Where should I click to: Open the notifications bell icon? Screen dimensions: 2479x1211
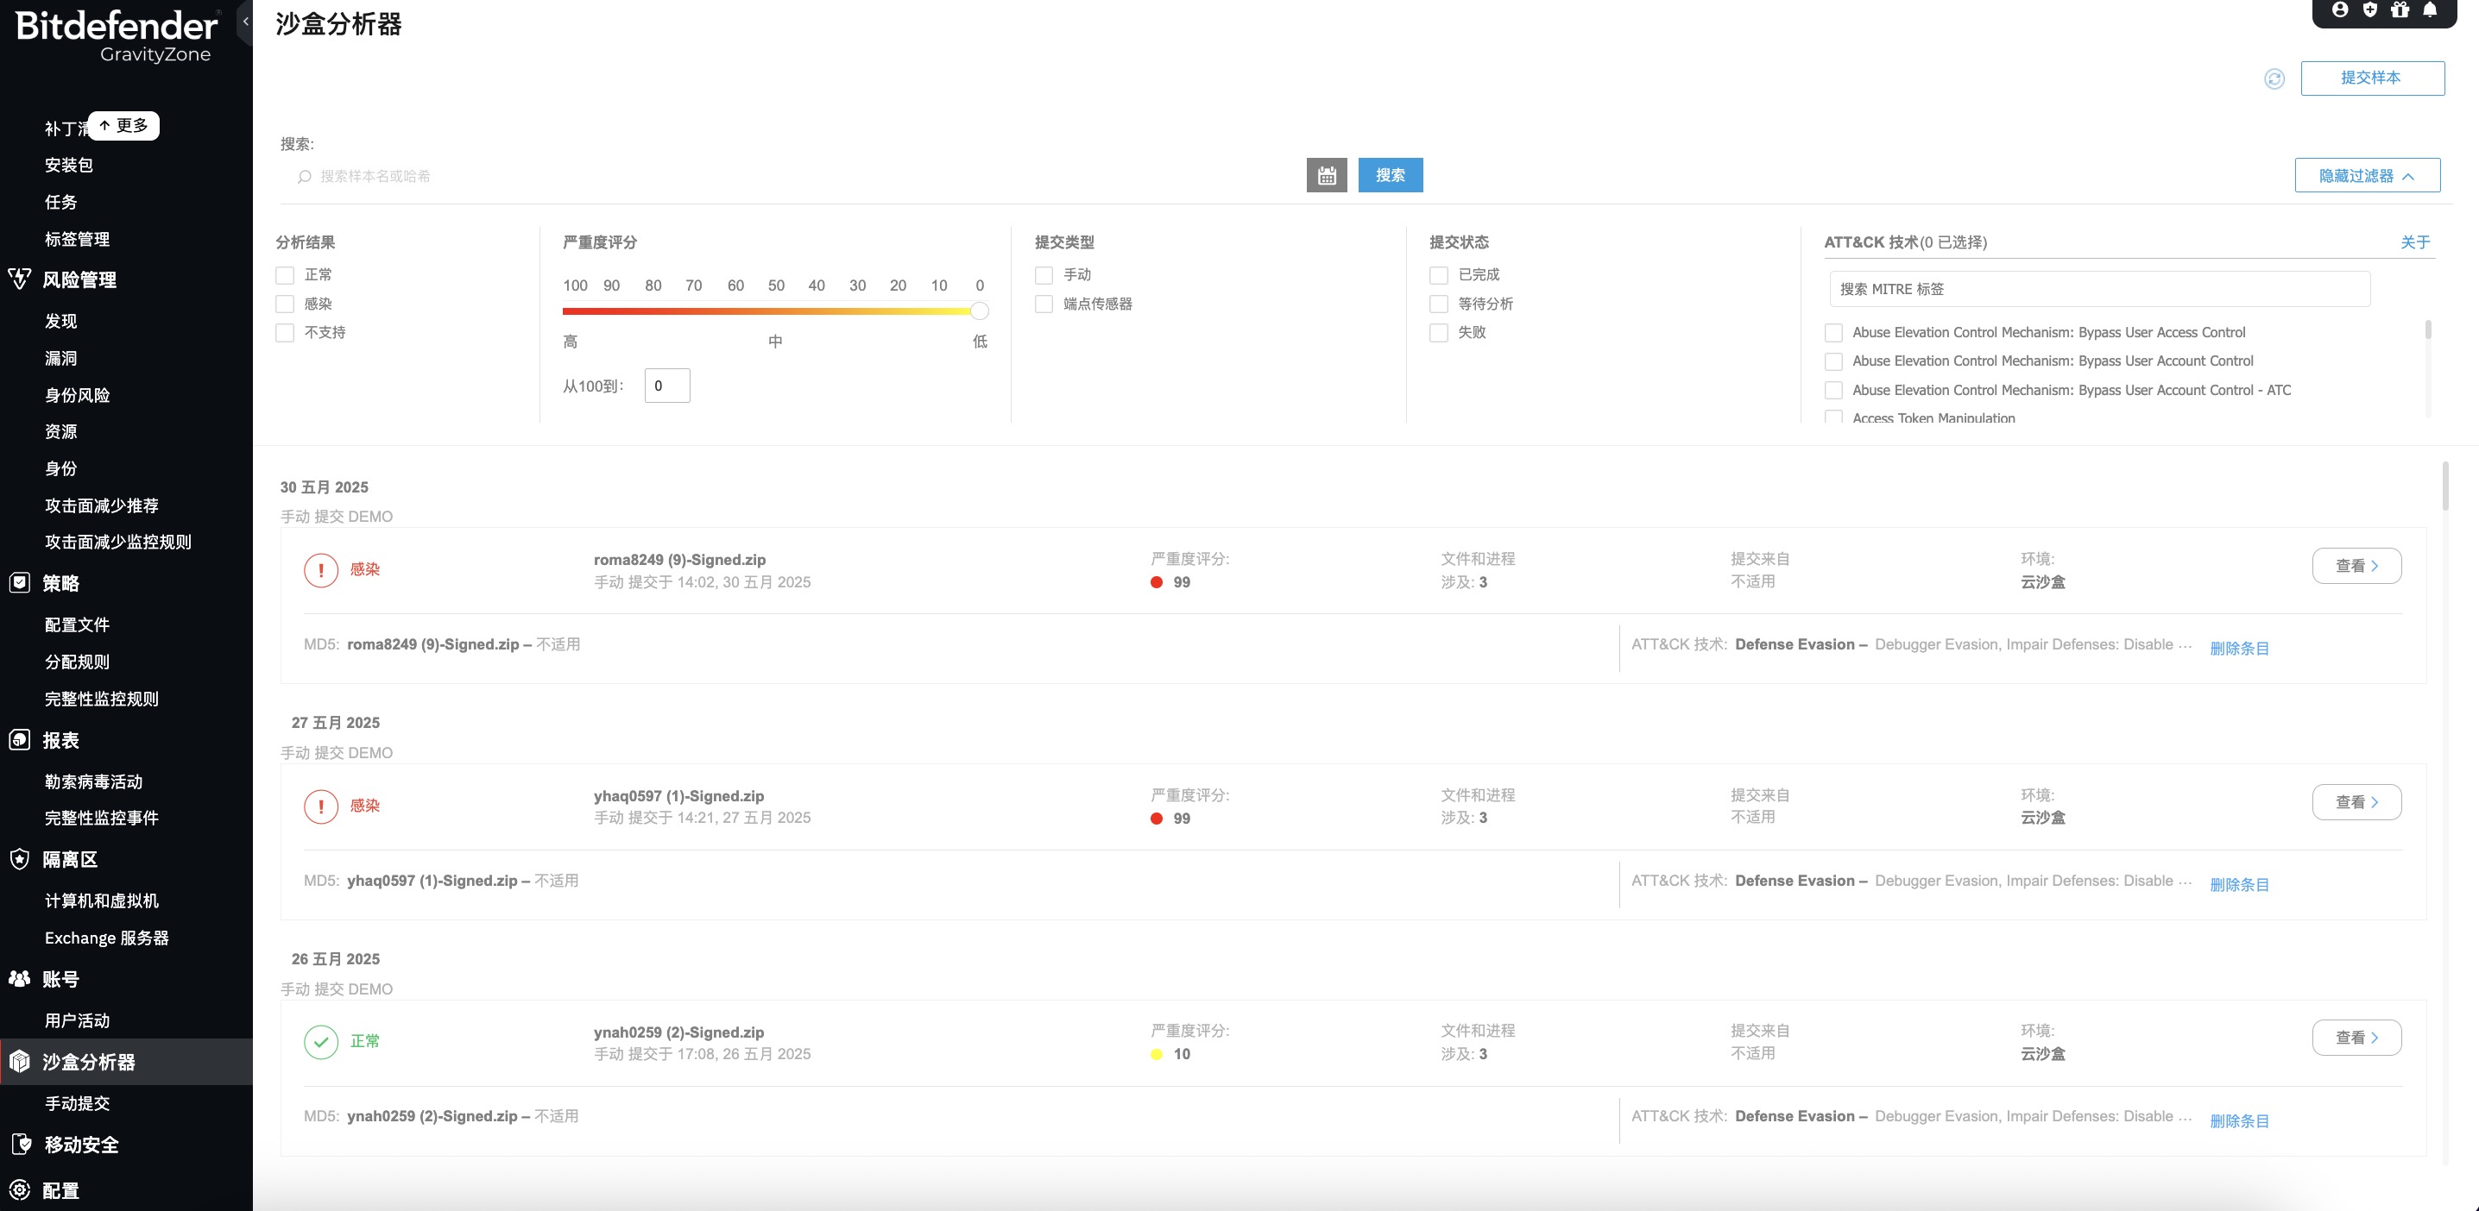(x=2430, y=9)
